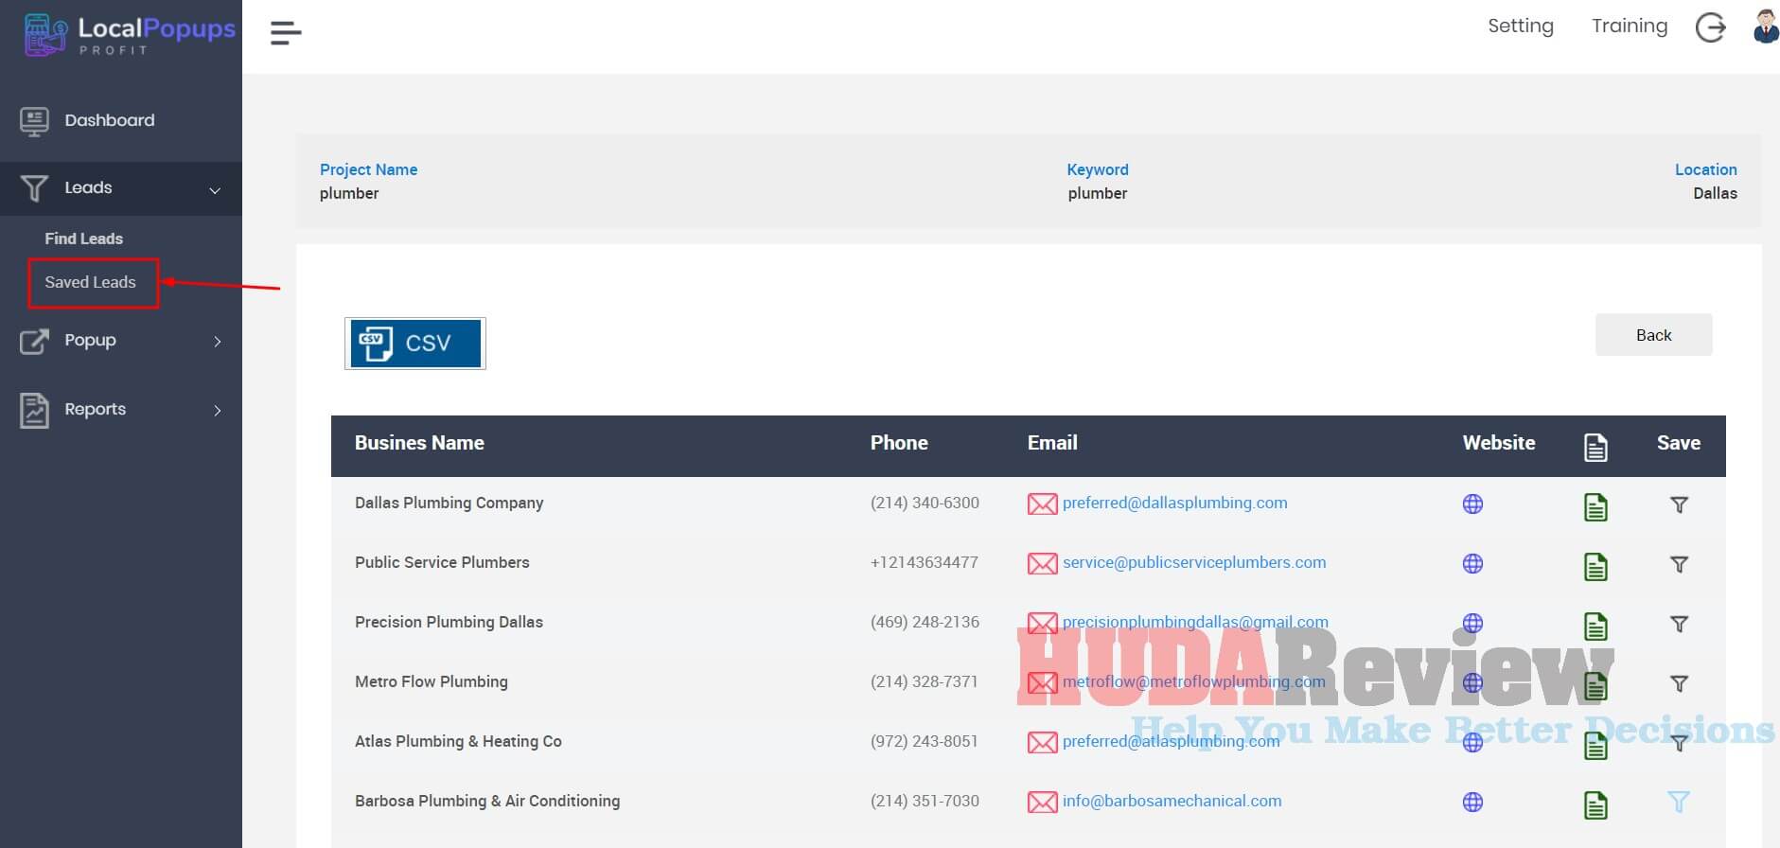Open document icon for Precision Plumbing Dallas
Viewport: 1780px width, 848px height.
coord(1595,627)
